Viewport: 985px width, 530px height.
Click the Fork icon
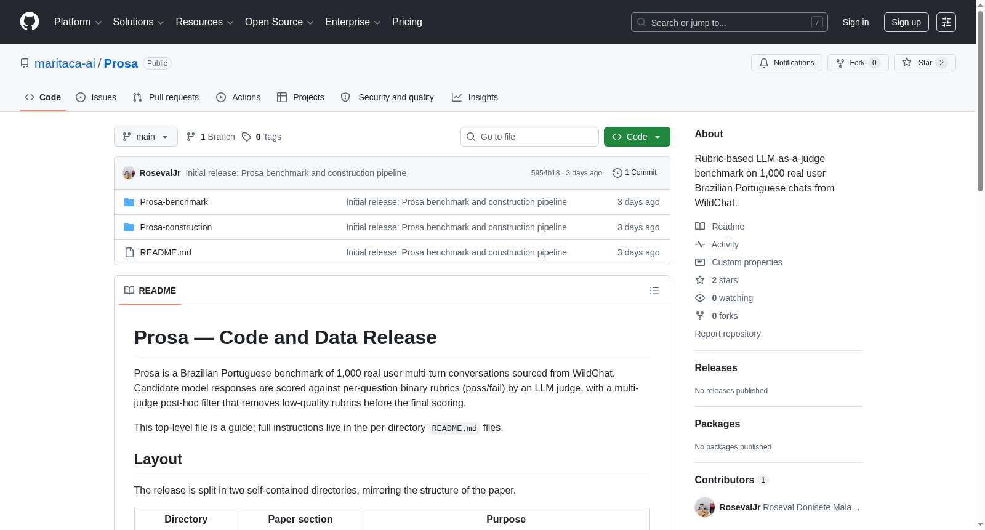(840, 63)
